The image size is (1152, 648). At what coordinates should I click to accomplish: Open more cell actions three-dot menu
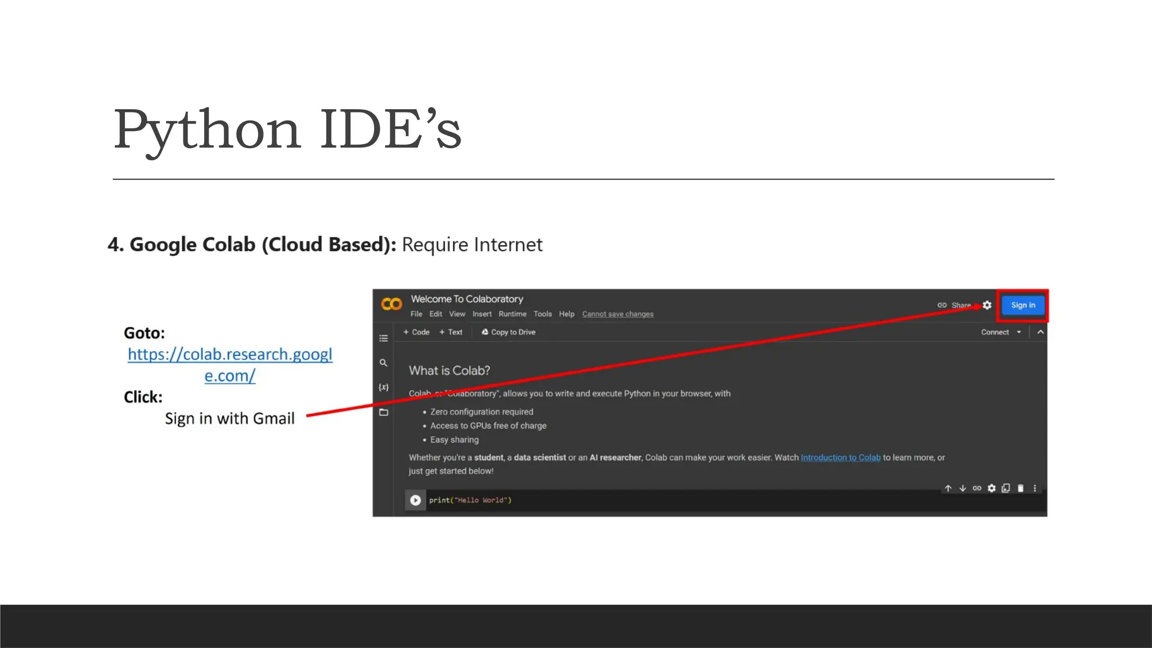click(1035, 488)
